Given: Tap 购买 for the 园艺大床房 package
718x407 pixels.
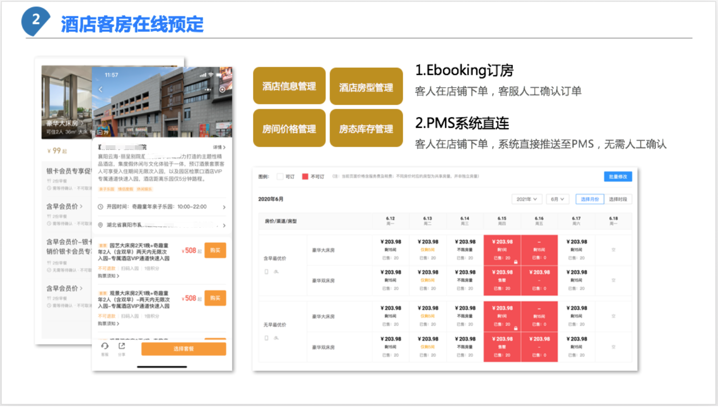Looking at the screenshot, I should 215,250.
